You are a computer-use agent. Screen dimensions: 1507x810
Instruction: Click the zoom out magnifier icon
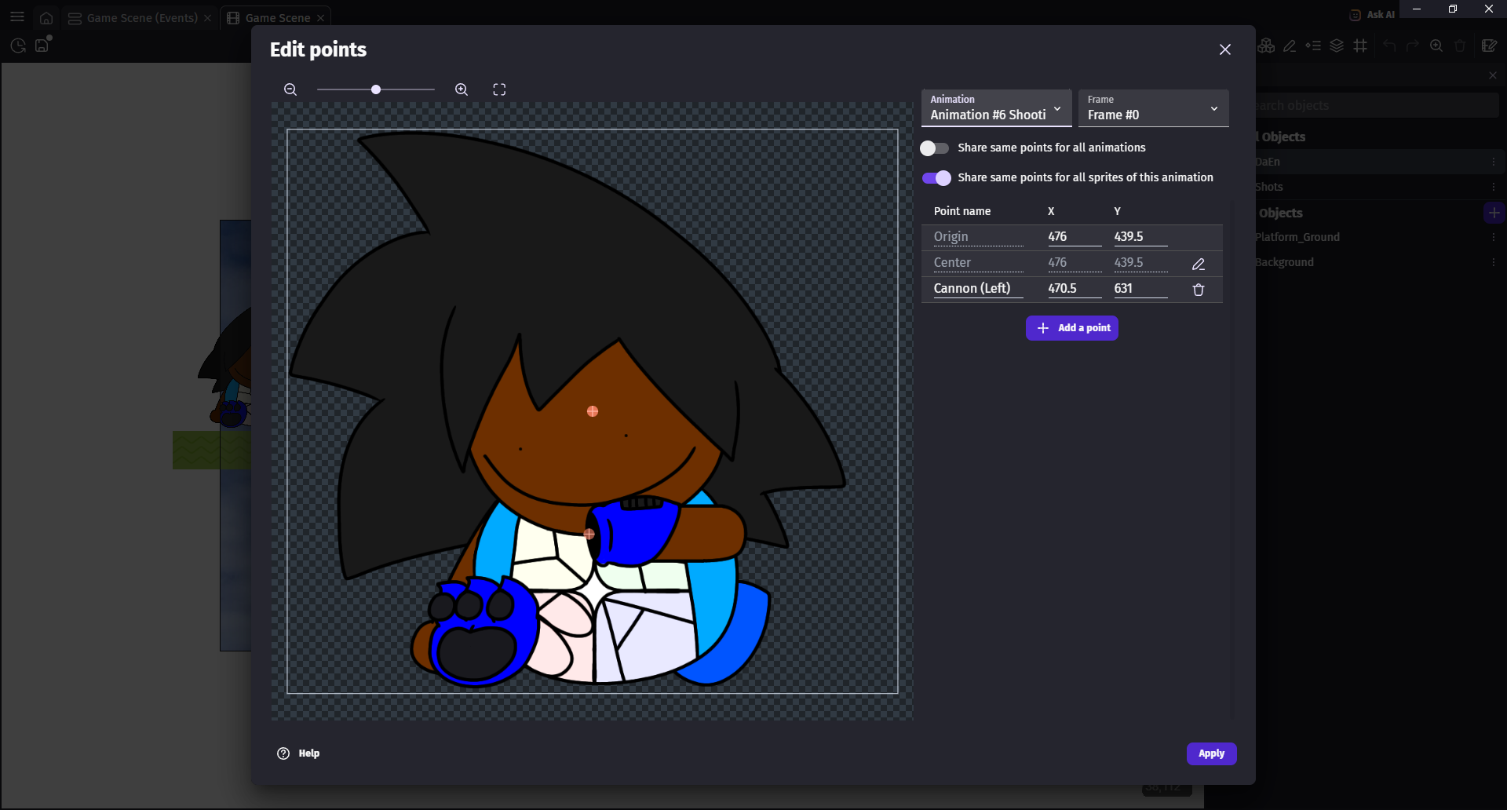pos(290,89)
